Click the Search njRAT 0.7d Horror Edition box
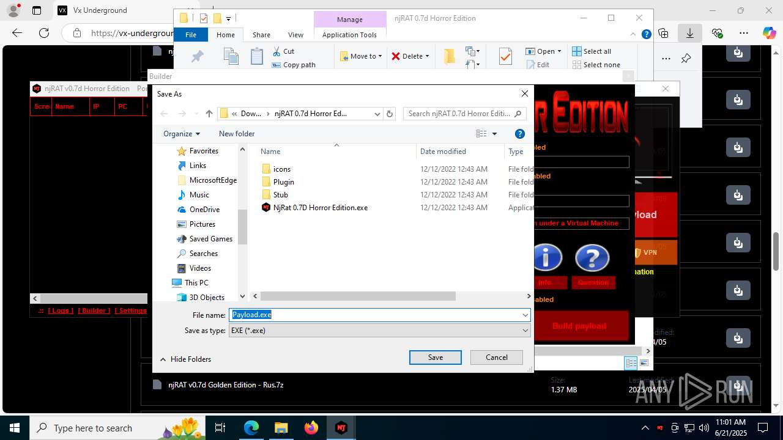The height and width of the screenshot is (440, 783). [464, 114]
